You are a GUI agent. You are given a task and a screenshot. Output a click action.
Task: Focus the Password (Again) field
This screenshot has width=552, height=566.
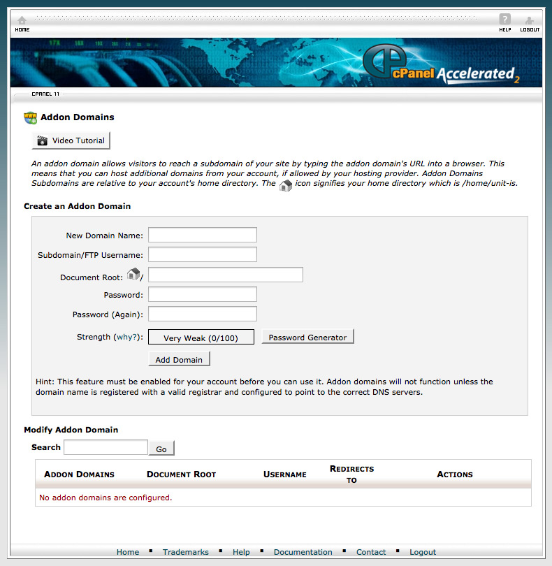(x=202, y=314)
